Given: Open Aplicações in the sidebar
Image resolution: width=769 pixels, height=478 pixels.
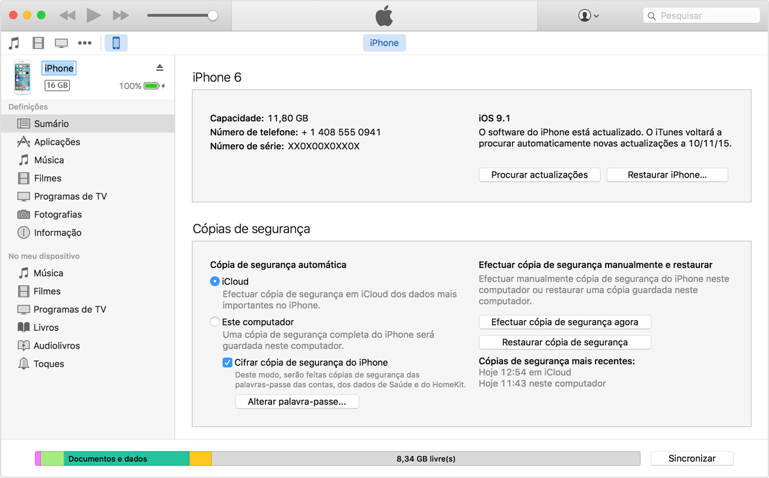Looking at the screenshot, I should coord(57,142).
